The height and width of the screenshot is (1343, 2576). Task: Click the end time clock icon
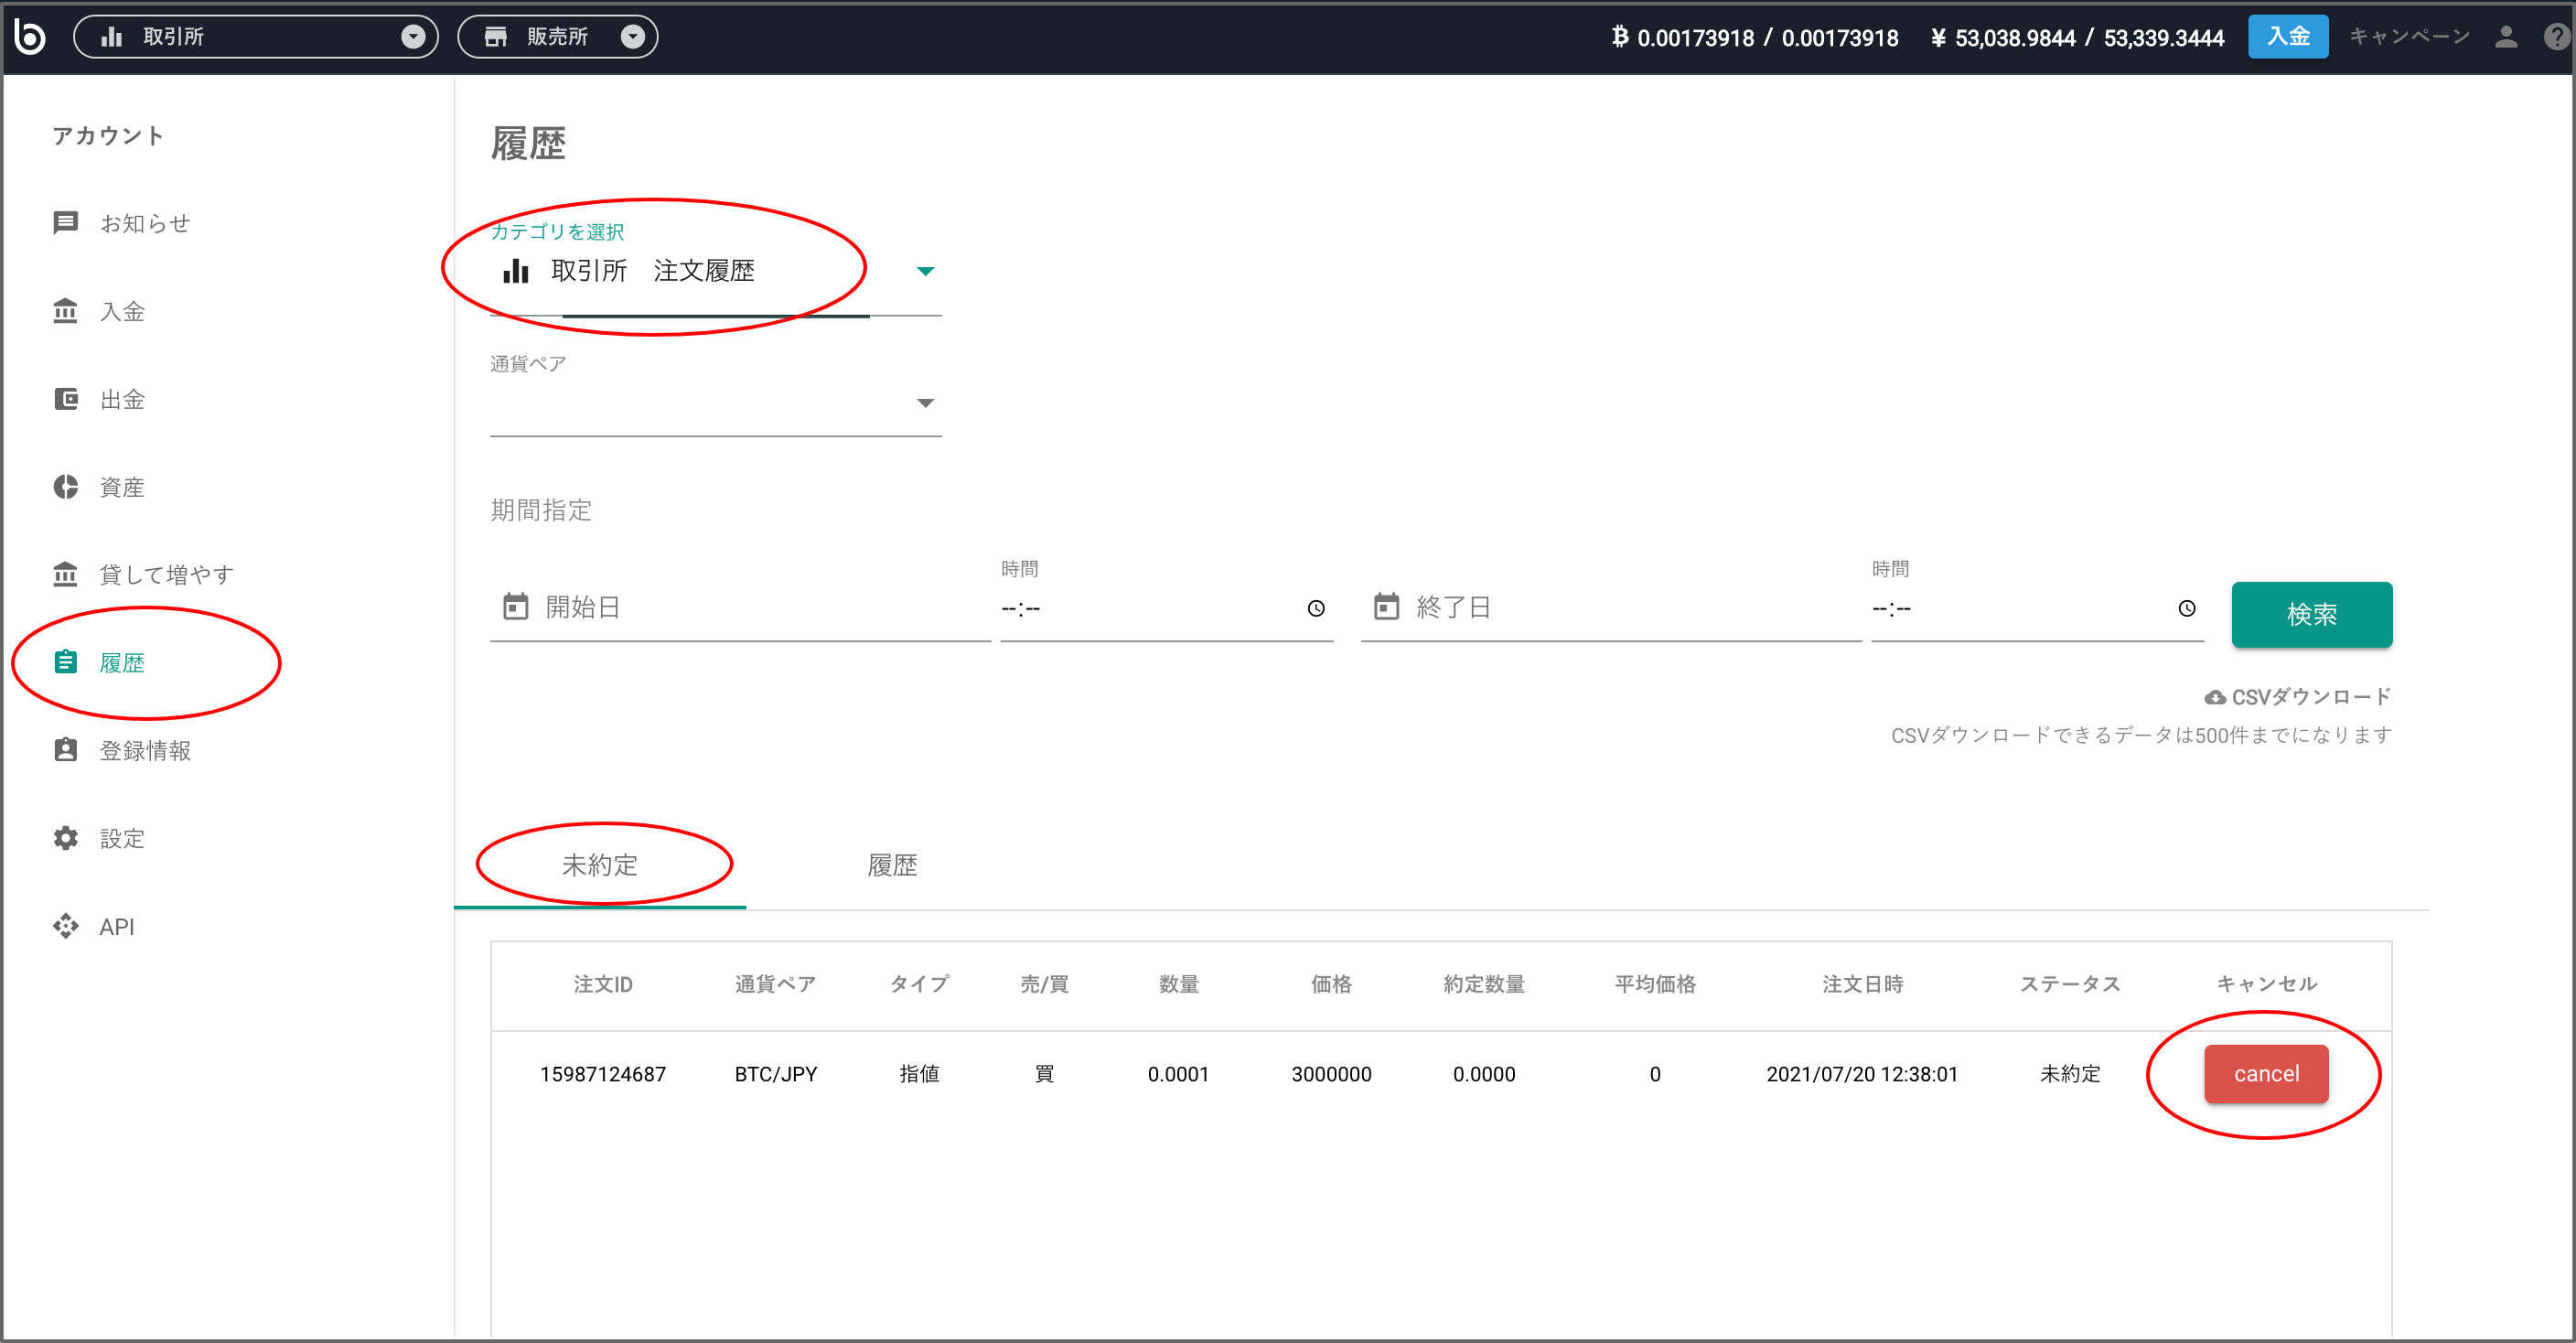2187,608
